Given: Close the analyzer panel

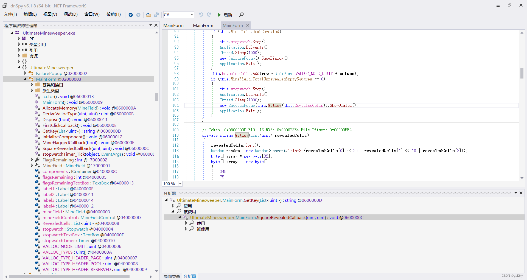Looking at the screenshot, I should [521, 193].
